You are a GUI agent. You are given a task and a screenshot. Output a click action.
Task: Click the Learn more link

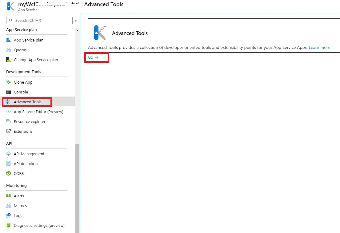[319, 47]
